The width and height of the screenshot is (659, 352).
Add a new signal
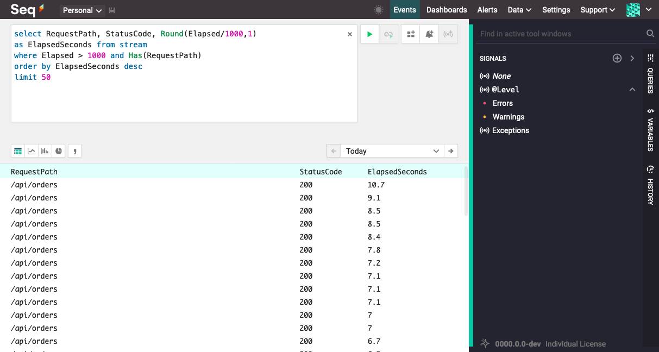(617, 58)
